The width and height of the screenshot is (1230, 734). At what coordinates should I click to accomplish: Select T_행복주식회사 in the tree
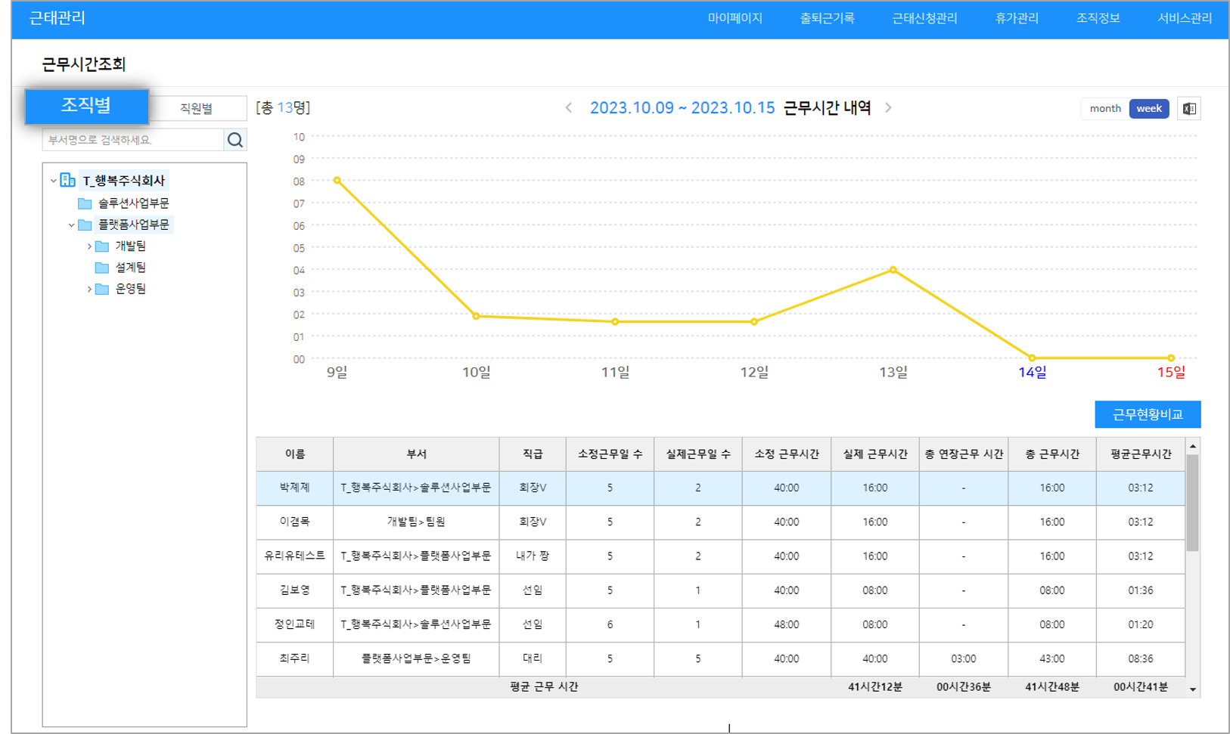(x=123, y=181)
